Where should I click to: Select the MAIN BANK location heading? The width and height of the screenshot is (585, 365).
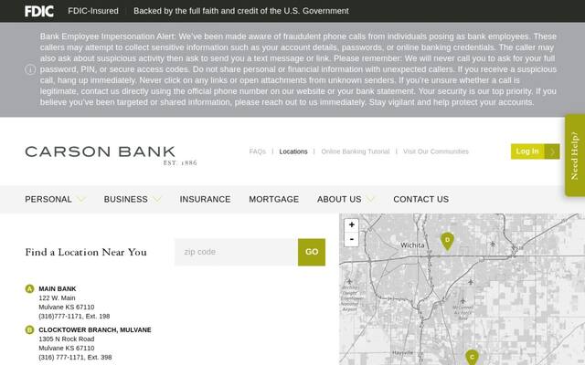58,288
